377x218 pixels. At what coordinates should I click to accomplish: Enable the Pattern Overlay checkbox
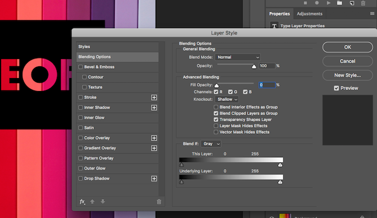[80, 158]
